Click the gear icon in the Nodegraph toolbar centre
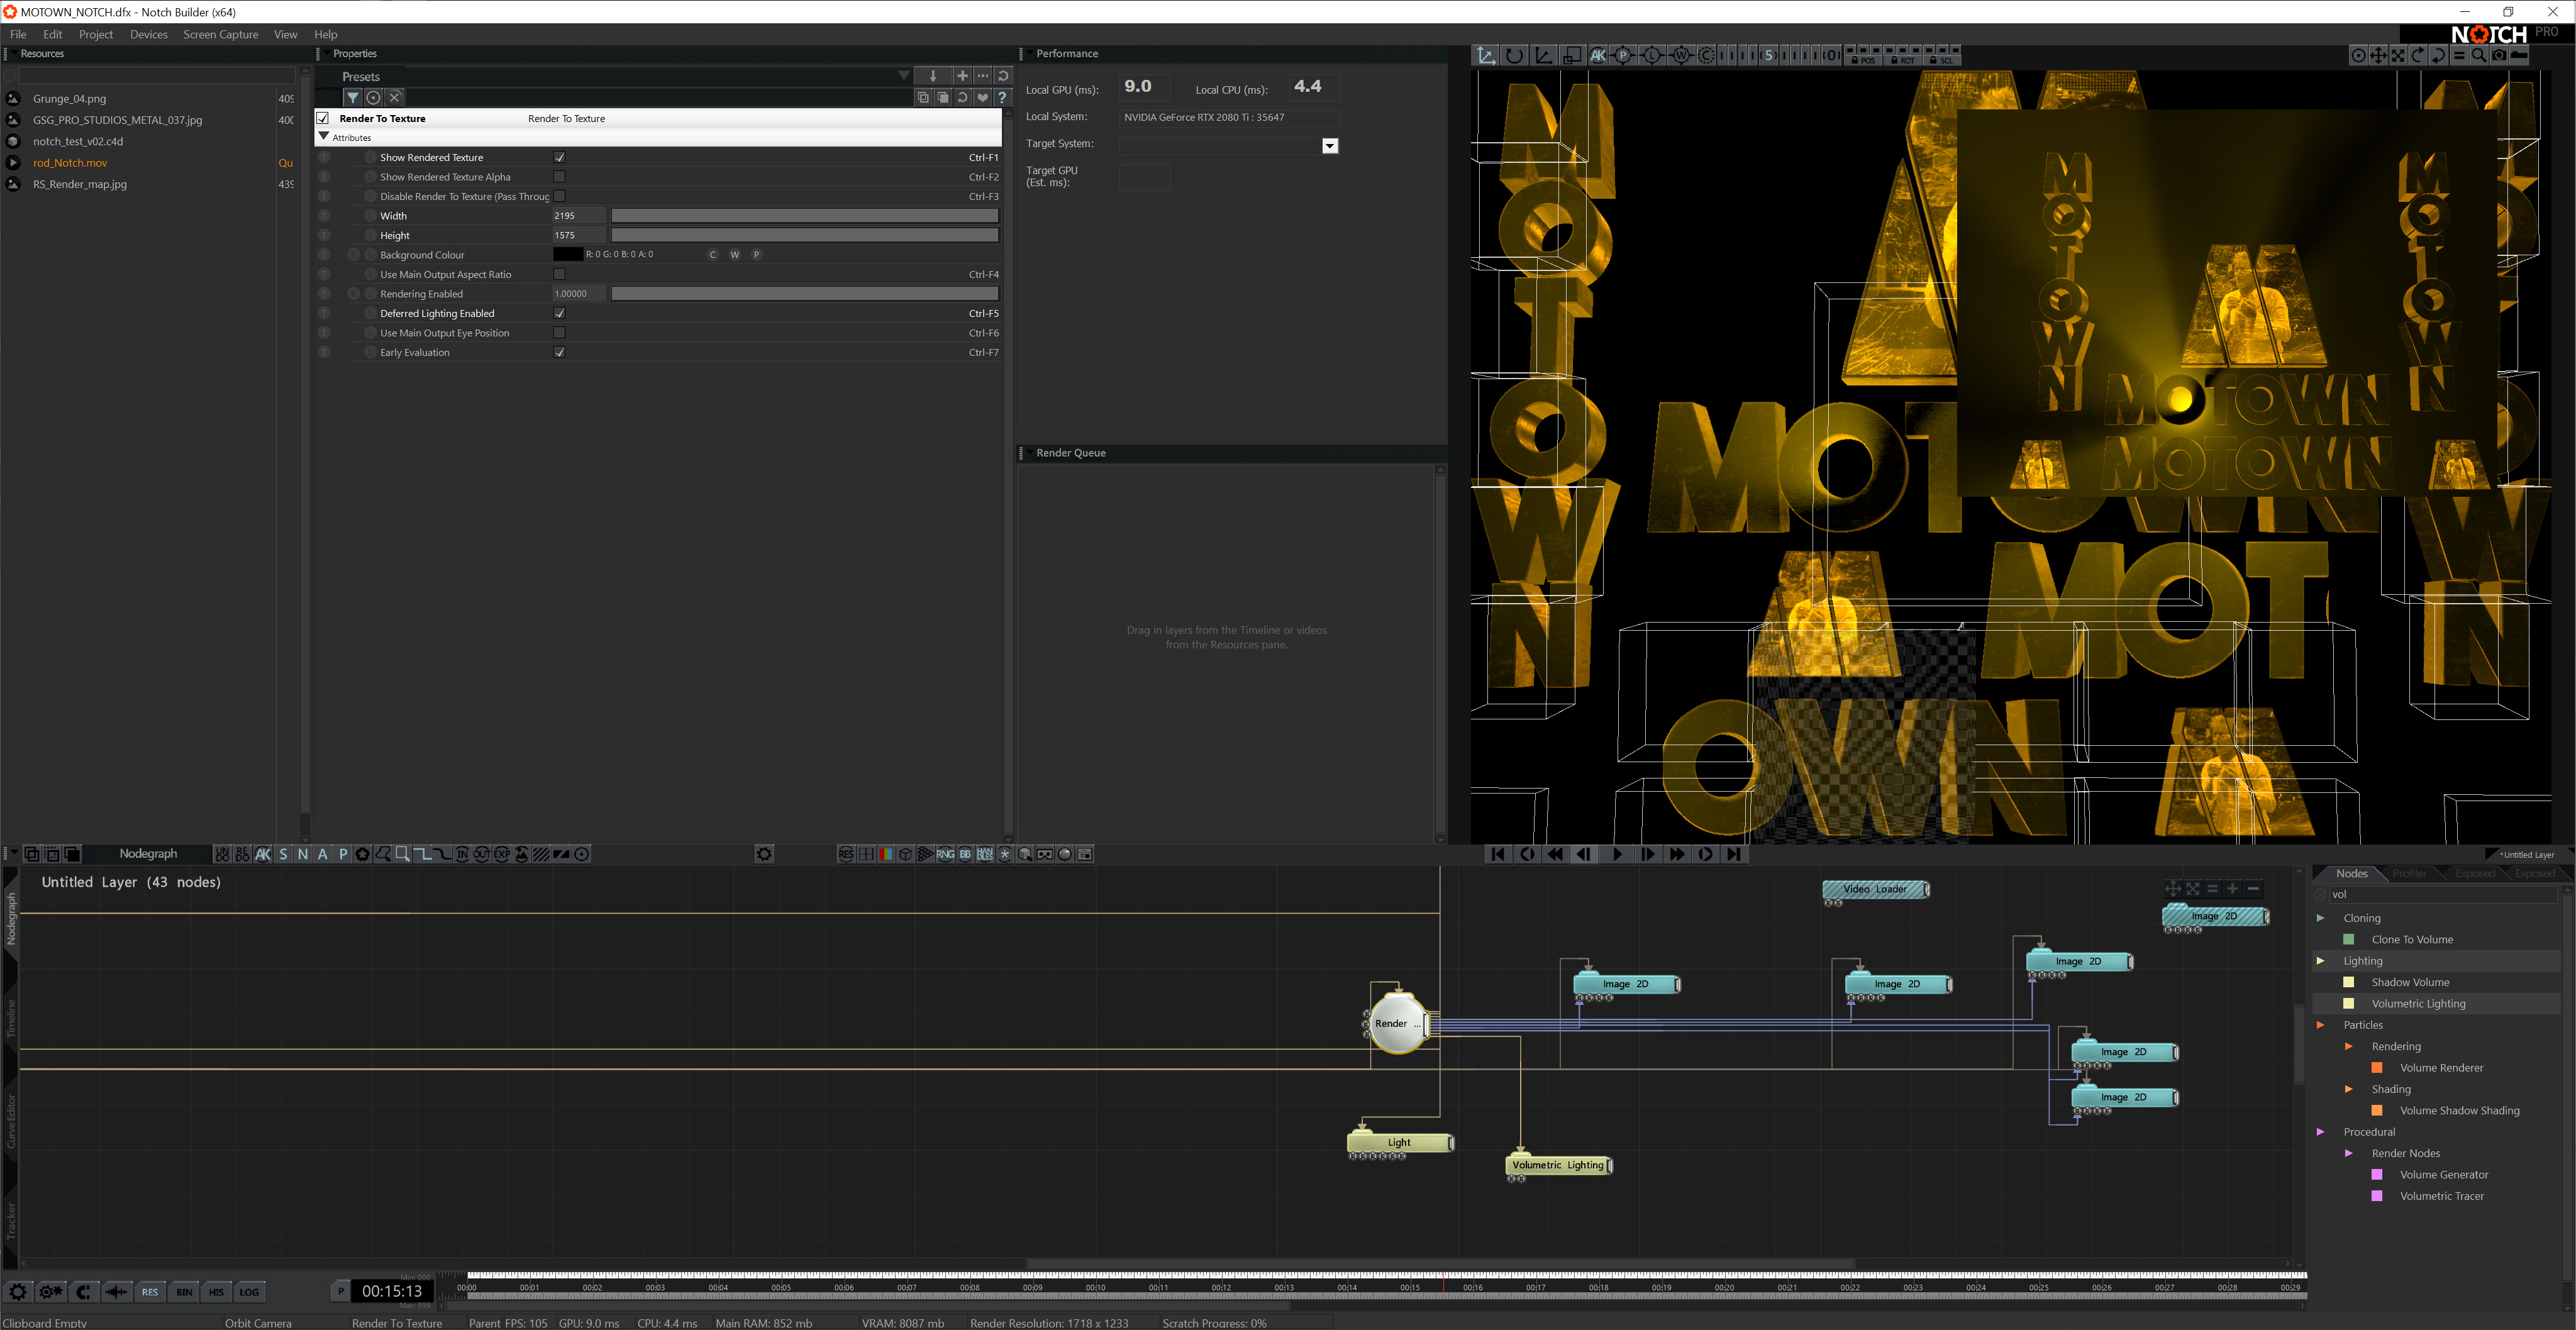This screenshot has width=2576, height=1330. point(764,854)
